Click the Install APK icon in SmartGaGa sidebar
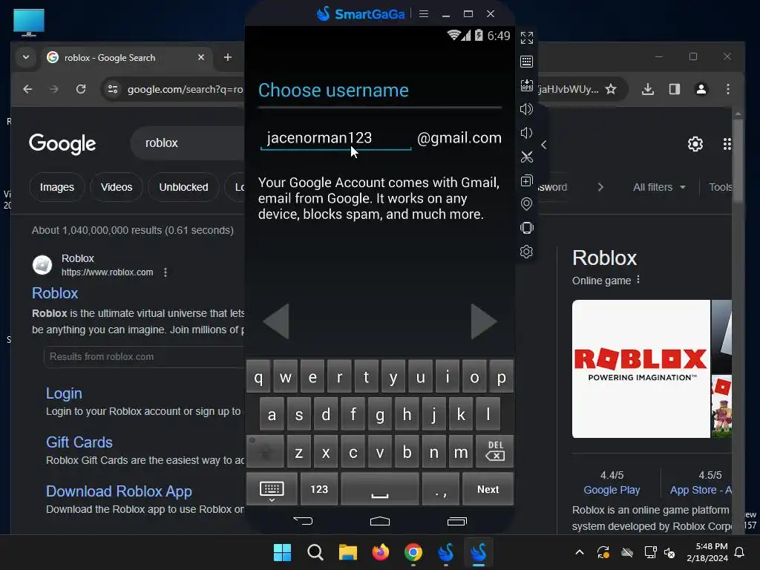760x570 pixels. coord(526,85)
